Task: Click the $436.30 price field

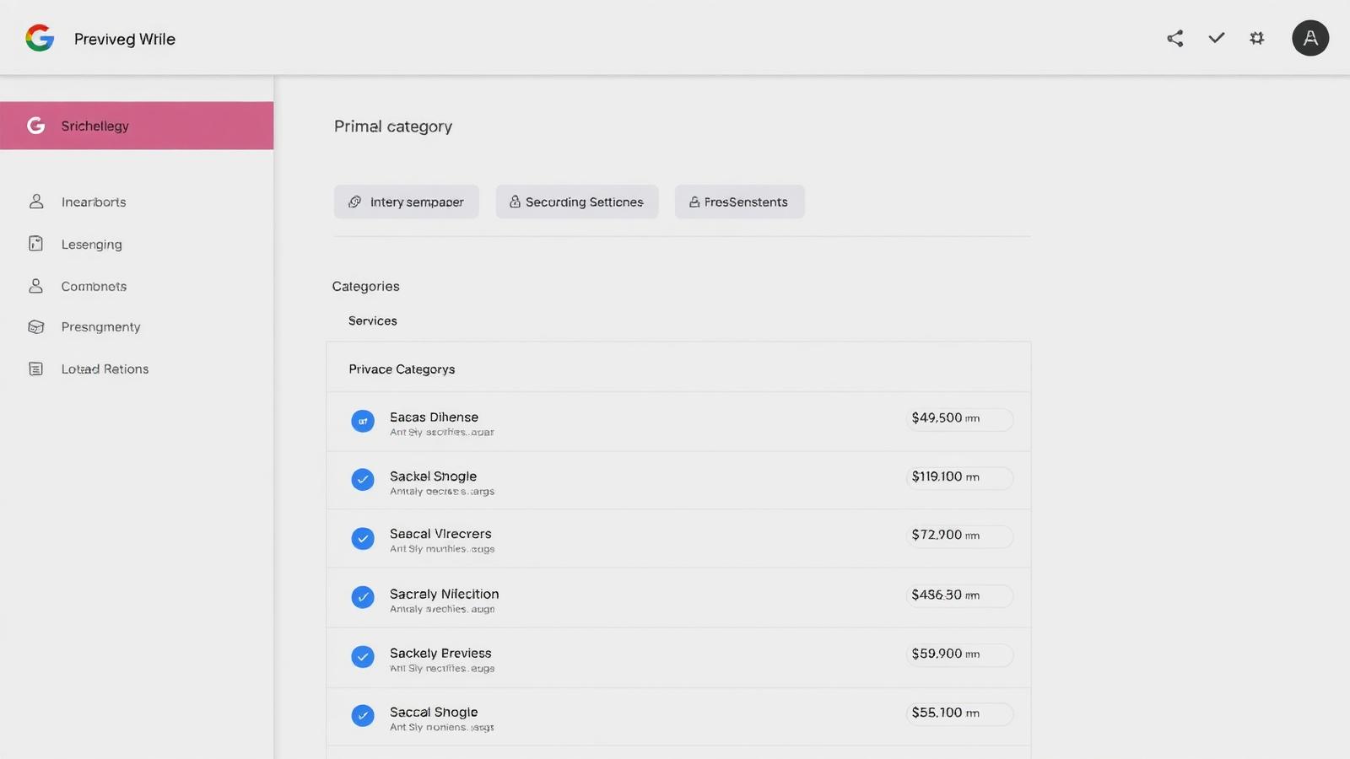Action: (x=959, y=595)
